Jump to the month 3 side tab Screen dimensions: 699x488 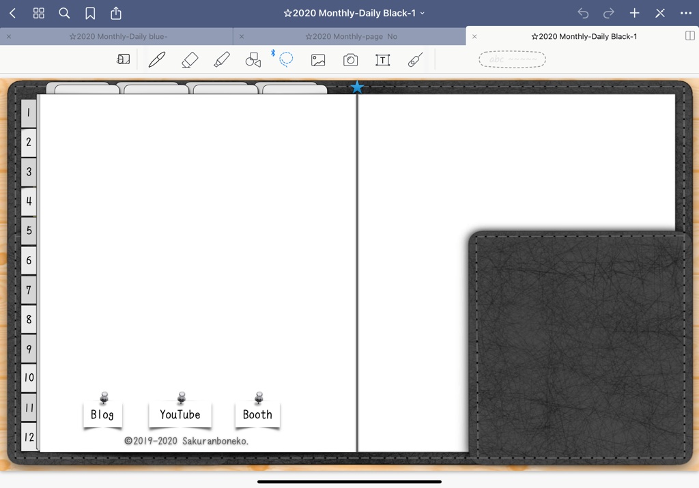pyautogui.click(x=29, y=171)
